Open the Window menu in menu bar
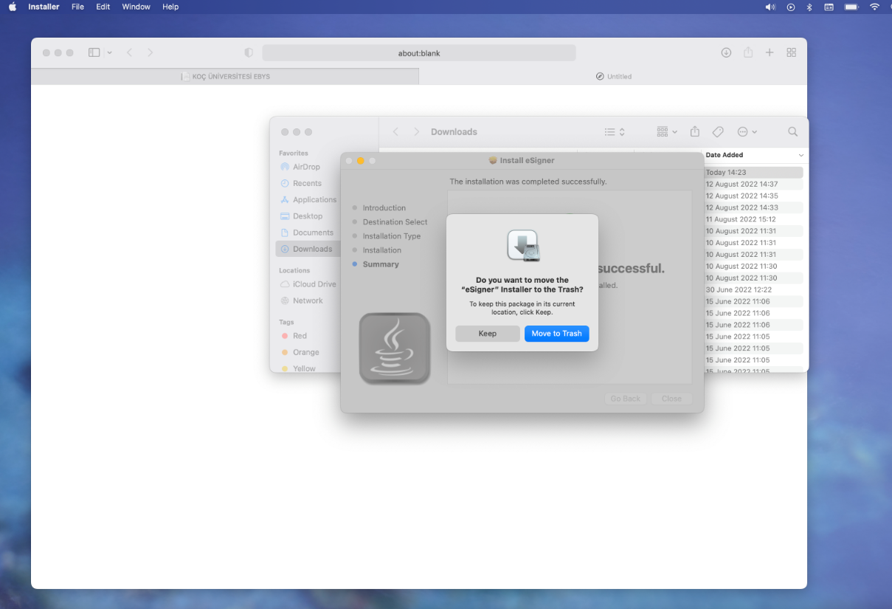 pos(136,7)
